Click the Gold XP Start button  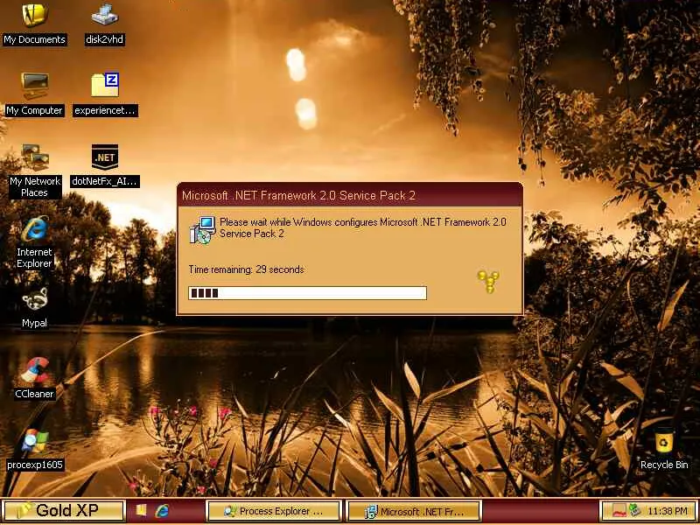coord(63,511)
